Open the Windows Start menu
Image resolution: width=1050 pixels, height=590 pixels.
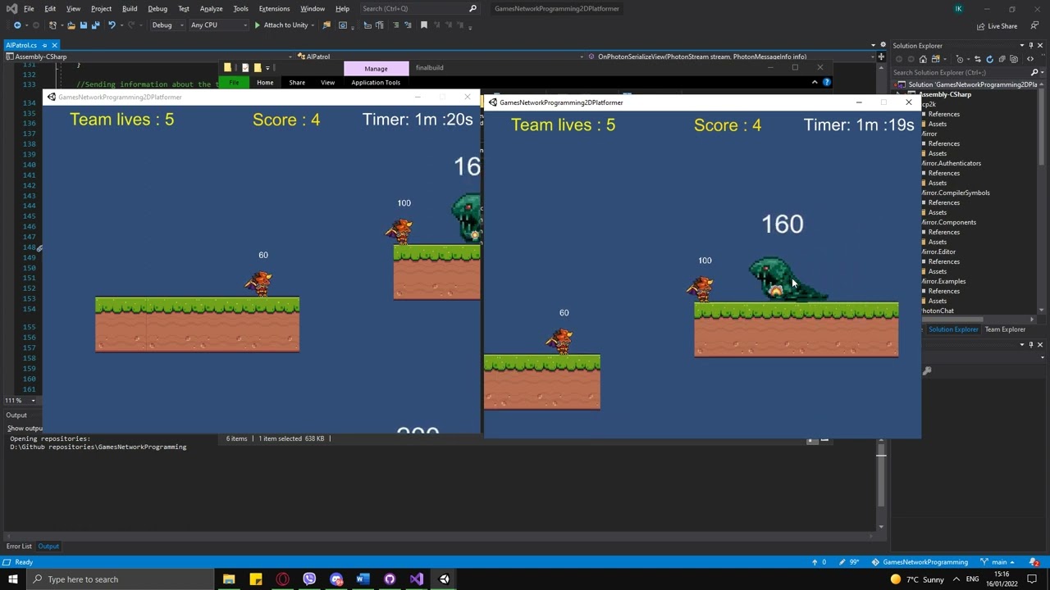pos(12,579)
